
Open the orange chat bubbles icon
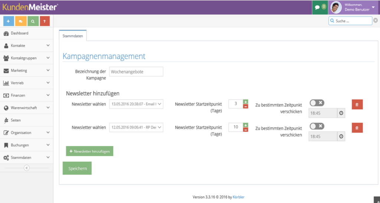click(x=21, y=21)
